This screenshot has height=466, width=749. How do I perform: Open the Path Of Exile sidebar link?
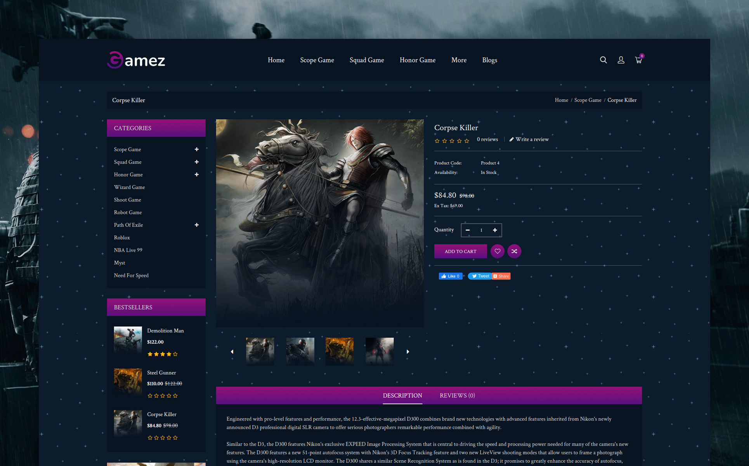pos(128,225)
